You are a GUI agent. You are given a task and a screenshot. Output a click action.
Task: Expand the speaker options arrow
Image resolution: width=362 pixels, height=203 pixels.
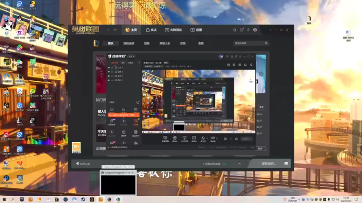coord(217,138)
